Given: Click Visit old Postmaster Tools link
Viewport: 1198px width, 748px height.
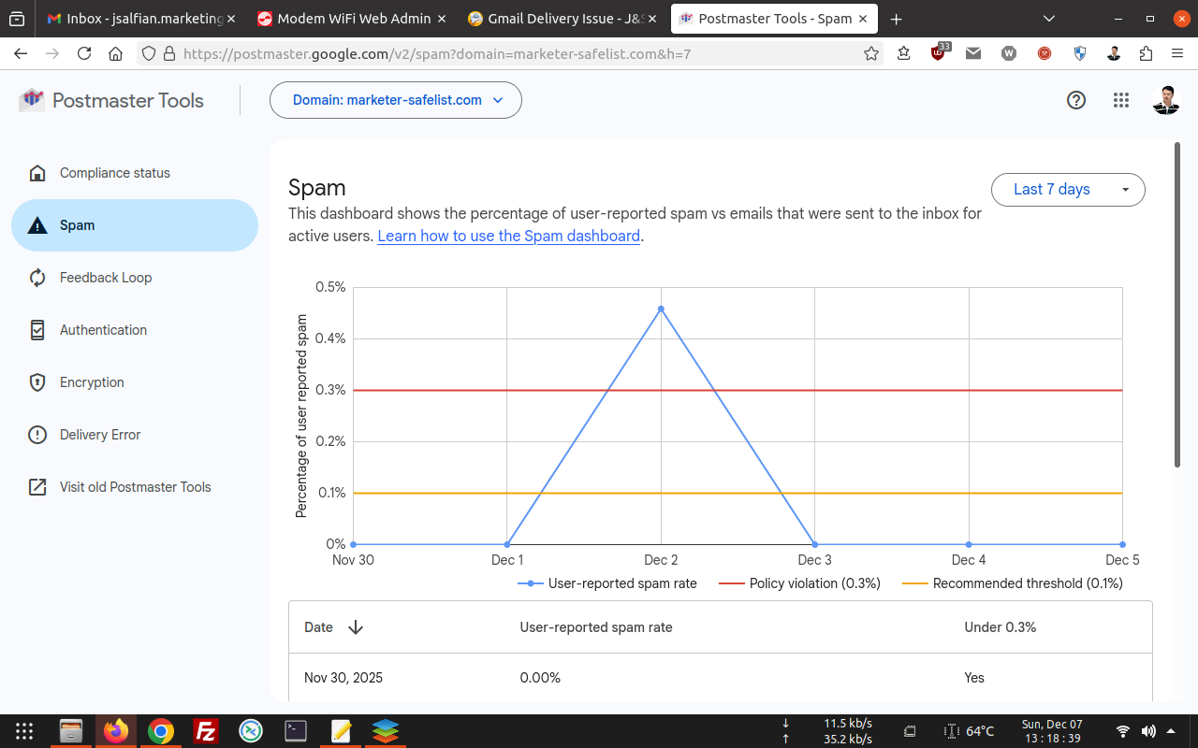Looking at the screenshot, I should click(x=135, y=487).
